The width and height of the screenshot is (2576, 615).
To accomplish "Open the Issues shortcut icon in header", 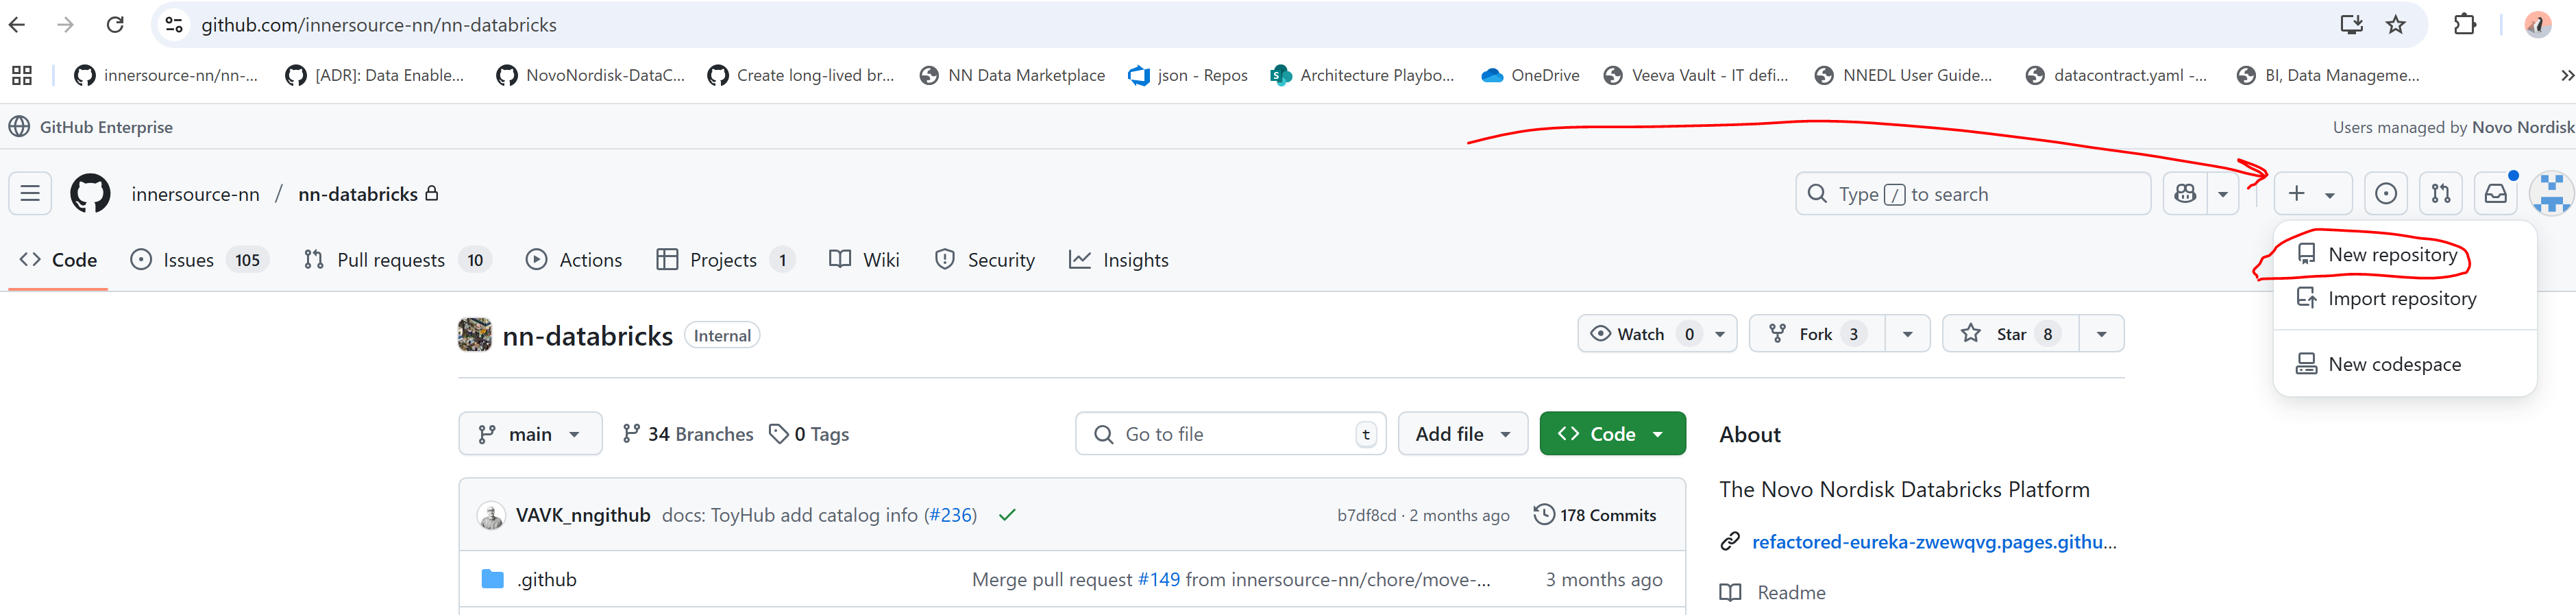I will coord(2385,193).
